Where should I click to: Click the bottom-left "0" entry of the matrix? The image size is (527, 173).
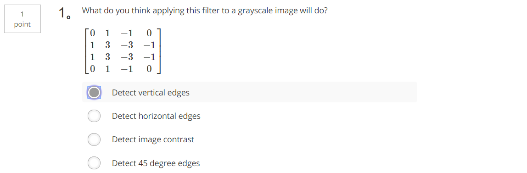(92, 69)
